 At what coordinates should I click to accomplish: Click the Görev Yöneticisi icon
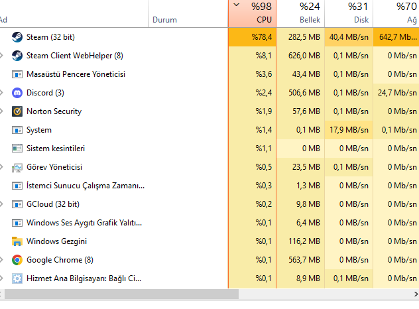pos(17,167)
